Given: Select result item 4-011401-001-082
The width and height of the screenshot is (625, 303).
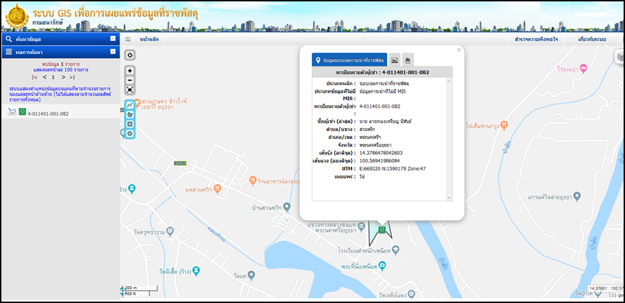Looking at the screenshot, I should [x=48, y=113].
